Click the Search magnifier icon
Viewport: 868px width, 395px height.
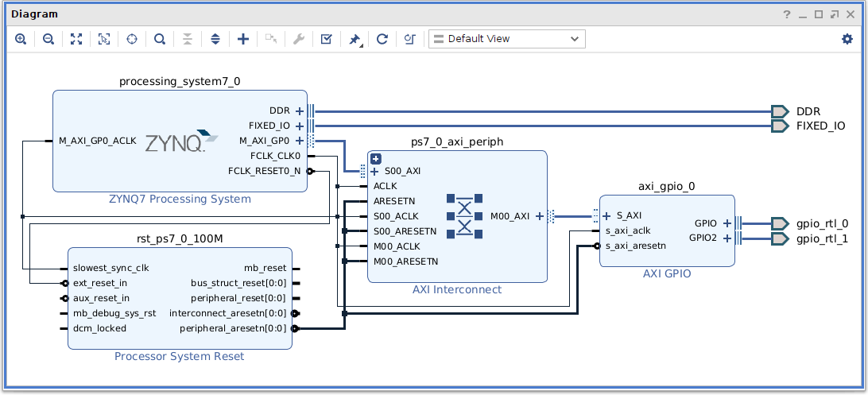[x=160, y=39]
